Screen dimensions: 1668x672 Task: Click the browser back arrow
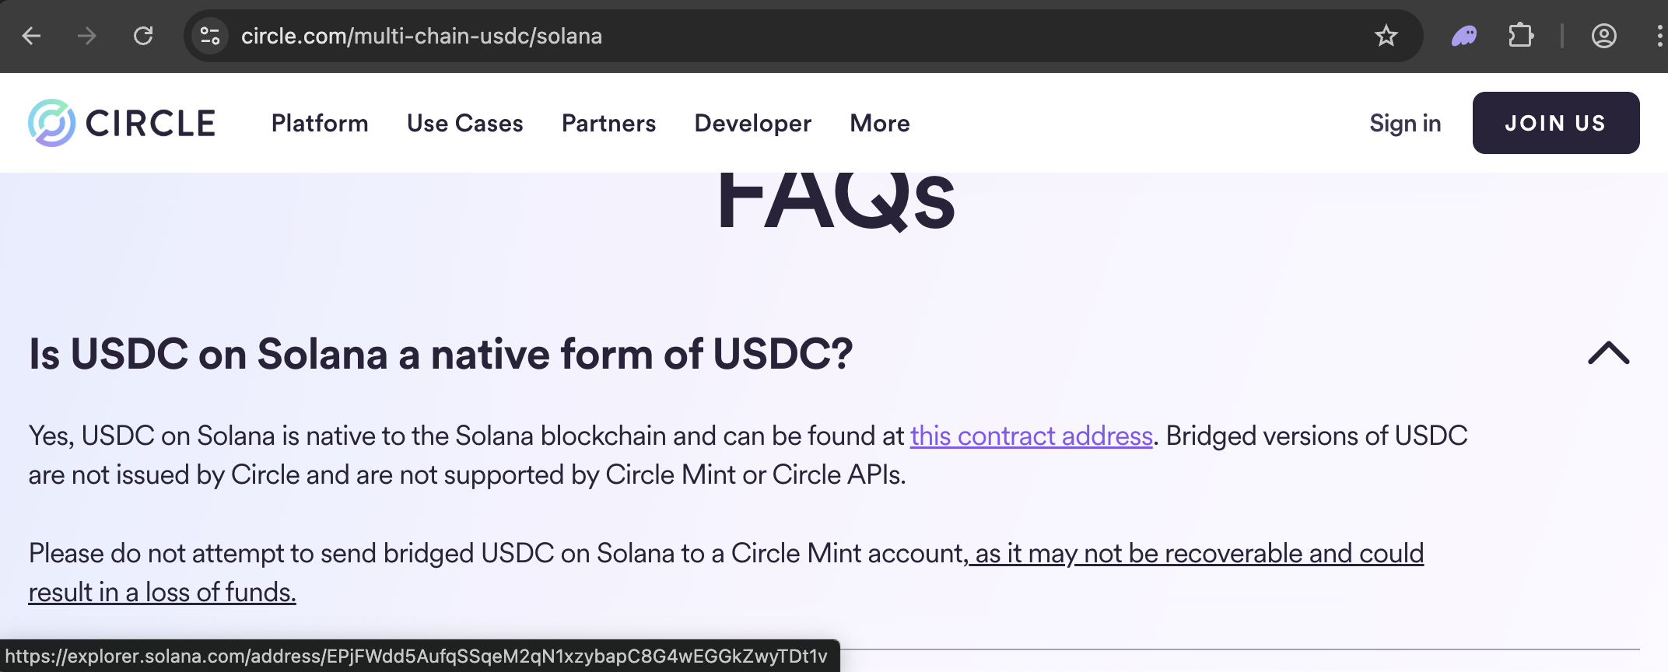30,36
